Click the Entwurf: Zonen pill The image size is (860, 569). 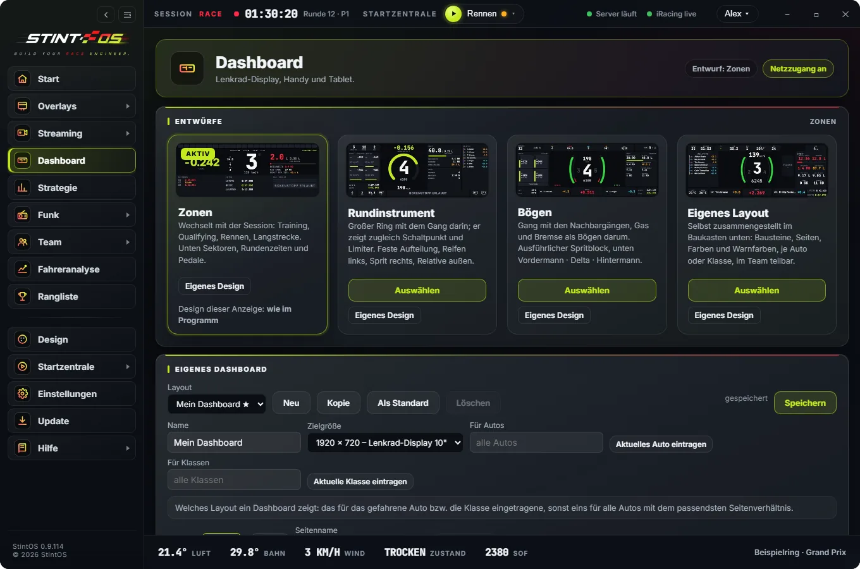coord(721,69)
